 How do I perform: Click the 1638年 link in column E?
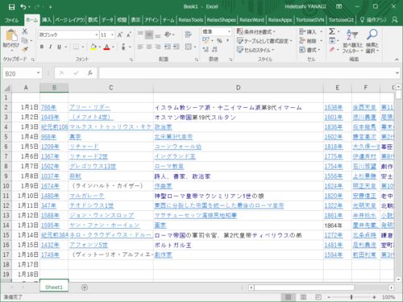tap(334, 107)
